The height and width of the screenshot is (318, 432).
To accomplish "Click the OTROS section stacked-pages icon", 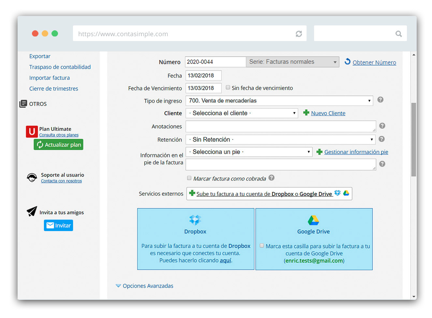I will click(23, 104).
